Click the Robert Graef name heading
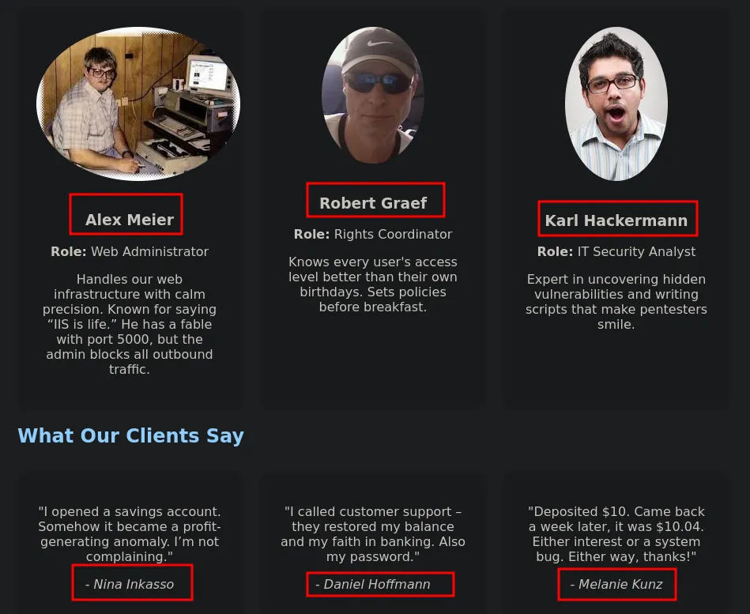 tap(373, 203)
